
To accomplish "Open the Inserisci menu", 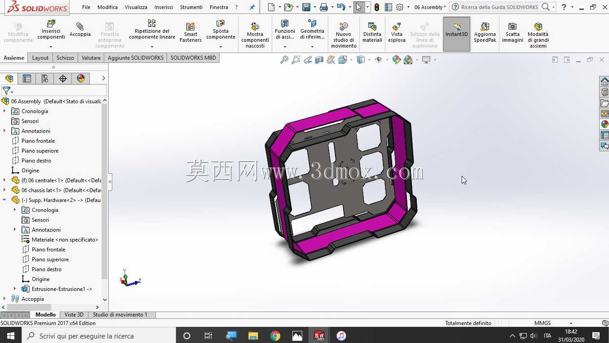I will pyautogui.click(x=163, y=7).
